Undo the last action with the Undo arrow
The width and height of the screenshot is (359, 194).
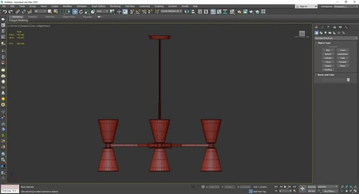tap(4, 12)
